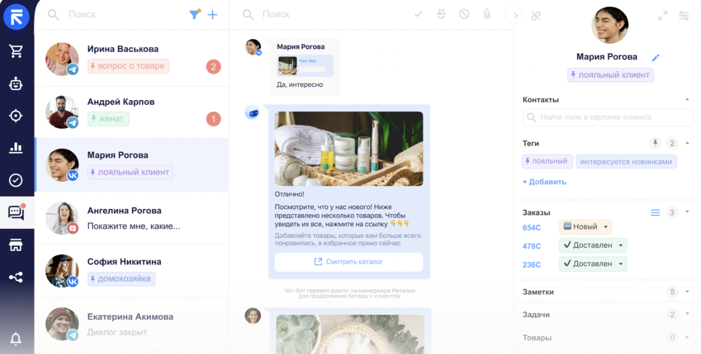Open the chat with Ирина Васькова
Image resolution: width=701 pixels, height=354 pixels.
pos(131,58)
